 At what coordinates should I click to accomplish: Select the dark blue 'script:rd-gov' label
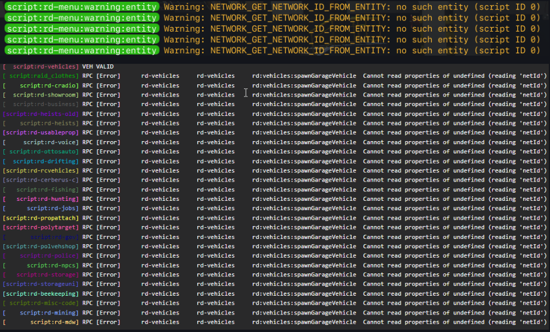(x=41, y=237)
